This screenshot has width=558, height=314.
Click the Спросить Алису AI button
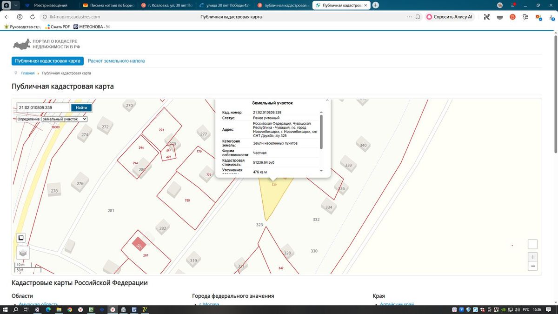(x=450, y=17)
